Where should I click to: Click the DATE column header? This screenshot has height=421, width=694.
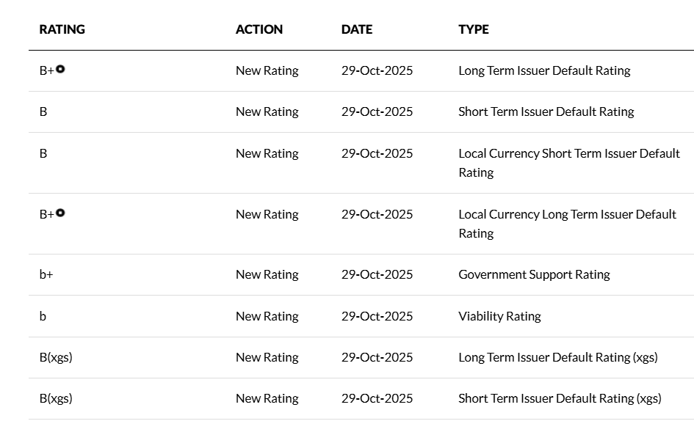click(357, 29)
